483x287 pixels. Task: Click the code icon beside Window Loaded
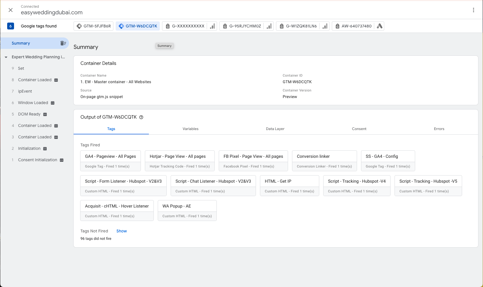(53, 103)
